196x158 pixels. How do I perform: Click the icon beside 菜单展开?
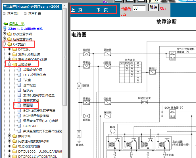[x=4, y=14]
